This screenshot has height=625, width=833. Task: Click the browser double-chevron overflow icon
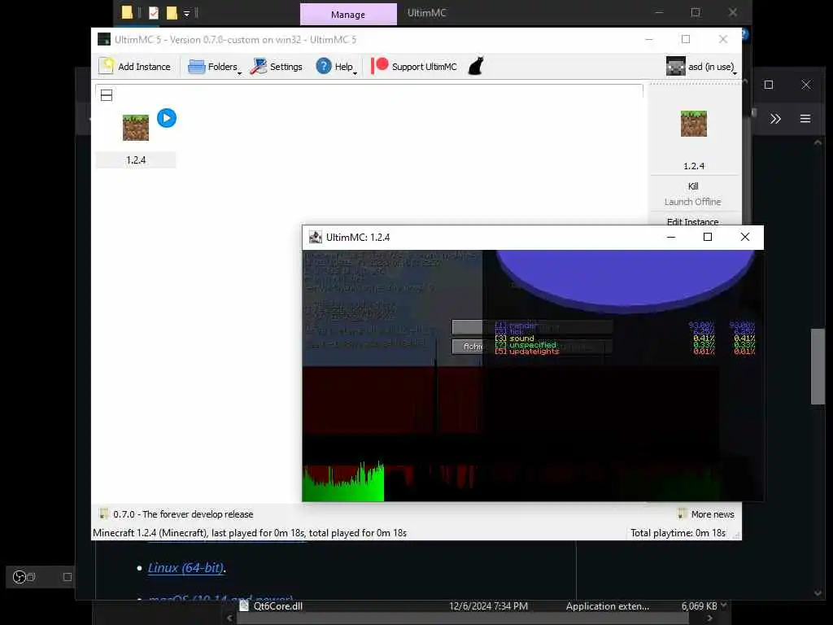(775, 119)
